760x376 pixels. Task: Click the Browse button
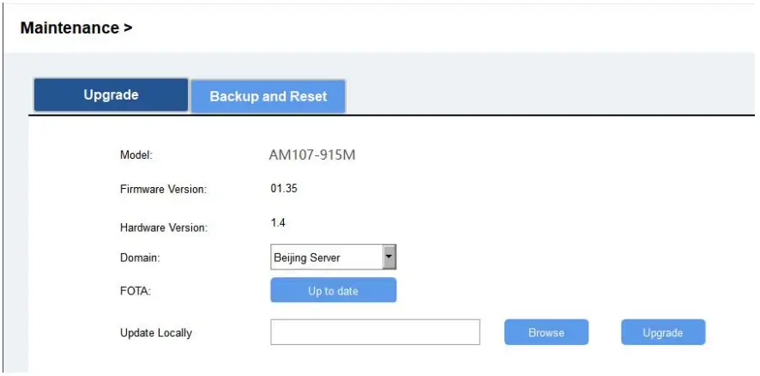pyautogui.click(x=546, y=332)
